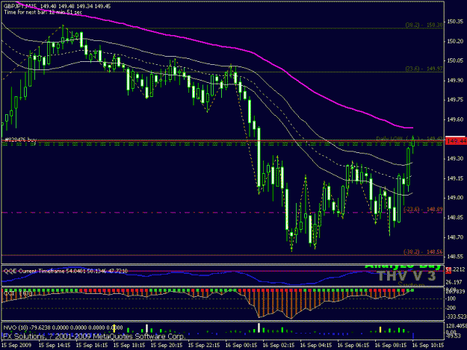Viewport: 467px width, 350px height.
Task: Click the 26.197 QQE scale value
Action: coord(454,282)
